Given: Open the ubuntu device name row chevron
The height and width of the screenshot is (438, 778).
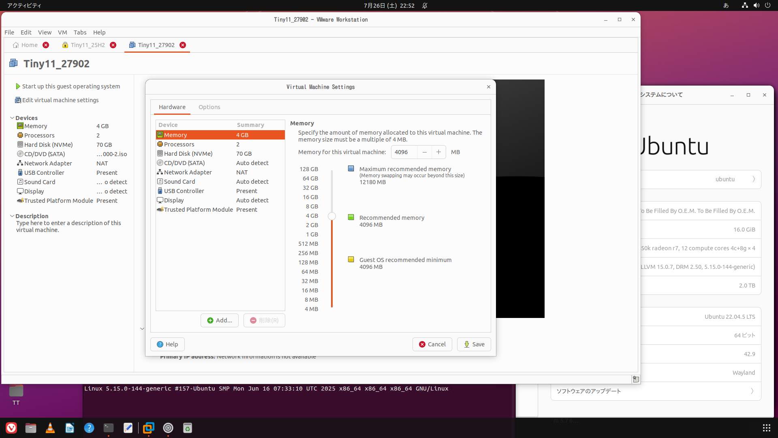Looking at the screenshot, I should pos(754,179).
